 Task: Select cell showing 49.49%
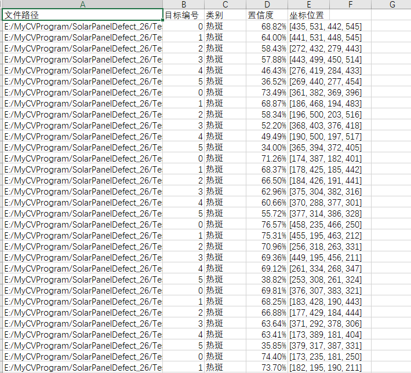(267, 136)
